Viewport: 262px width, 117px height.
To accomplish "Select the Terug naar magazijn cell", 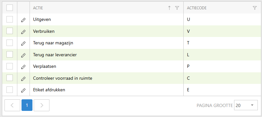I will click(107, 43).
